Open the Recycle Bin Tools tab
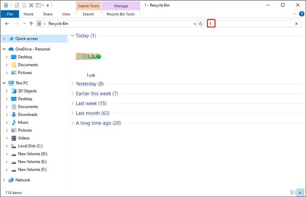This screenshot has width=306, height=197. (x=121, y=14)
